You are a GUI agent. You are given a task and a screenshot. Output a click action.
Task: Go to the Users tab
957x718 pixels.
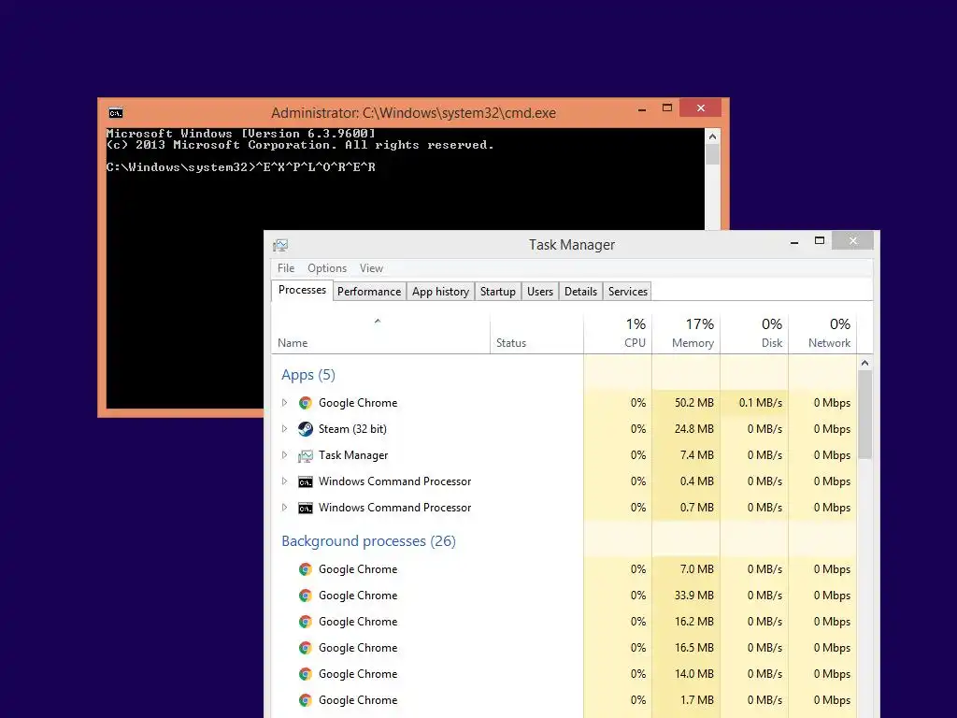click(x=540, y=292)
